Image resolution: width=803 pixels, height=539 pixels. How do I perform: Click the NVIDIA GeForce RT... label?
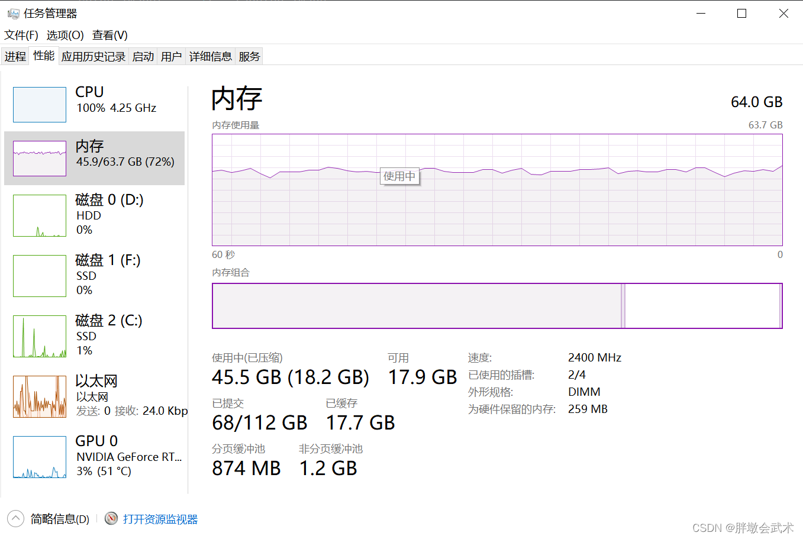(129, 457)
